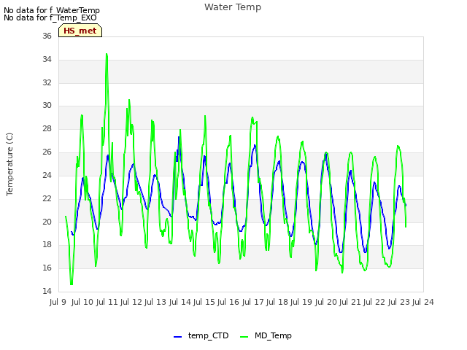Click the HS_met annotation label

(x=80, y=31)
